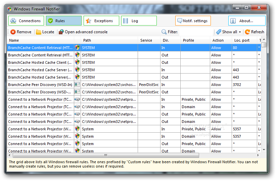276x181 pixels.
Task: Click the horizontal scrollbar left arrow
Action: coord(9,155)
